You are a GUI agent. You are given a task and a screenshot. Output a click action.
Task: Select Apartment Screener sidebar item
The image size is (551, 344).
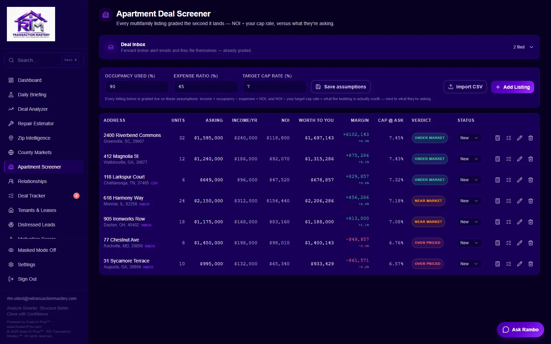(44, 167)
